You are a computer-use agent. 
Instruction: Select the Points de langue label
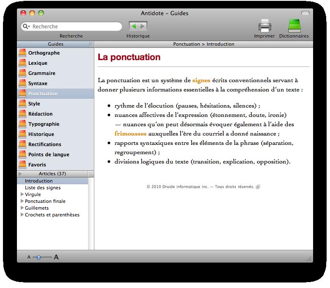click(49, 155)
